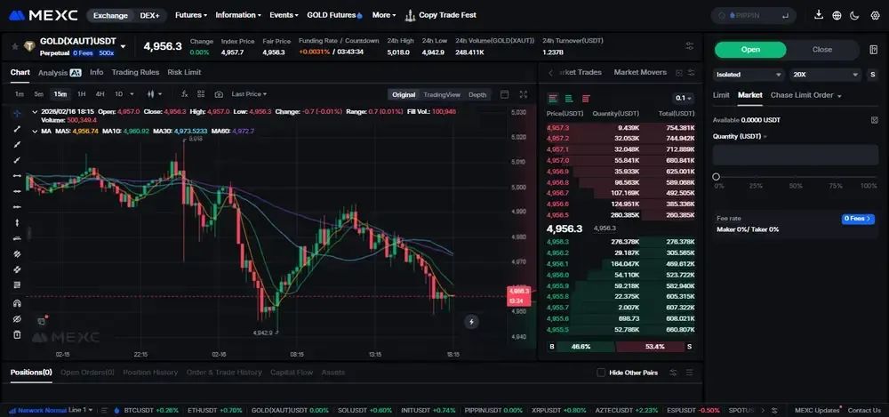This screenshot has width=889, height=417.
Task: Switch to Close position mode
Action: pyautogui.click(x=822, y=50)
